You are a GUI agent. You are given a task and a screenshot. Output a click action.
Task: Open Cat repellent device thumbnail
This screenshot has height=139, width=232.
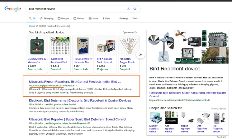tap(171, 118)
